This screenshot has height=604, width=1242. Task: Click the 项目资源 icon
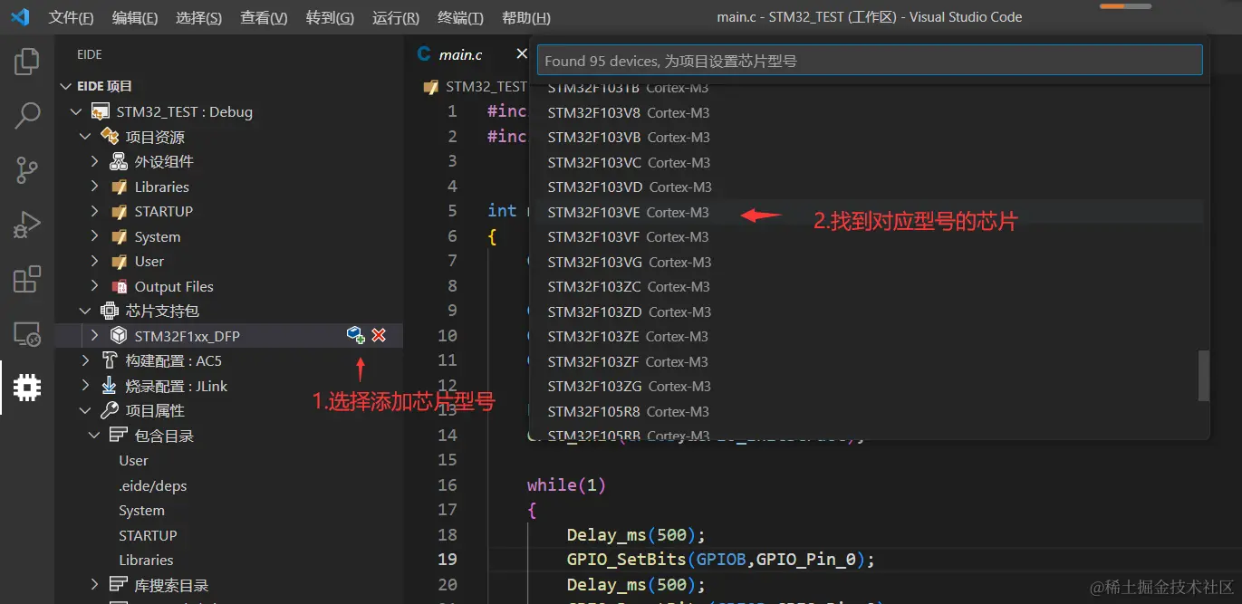110,137
